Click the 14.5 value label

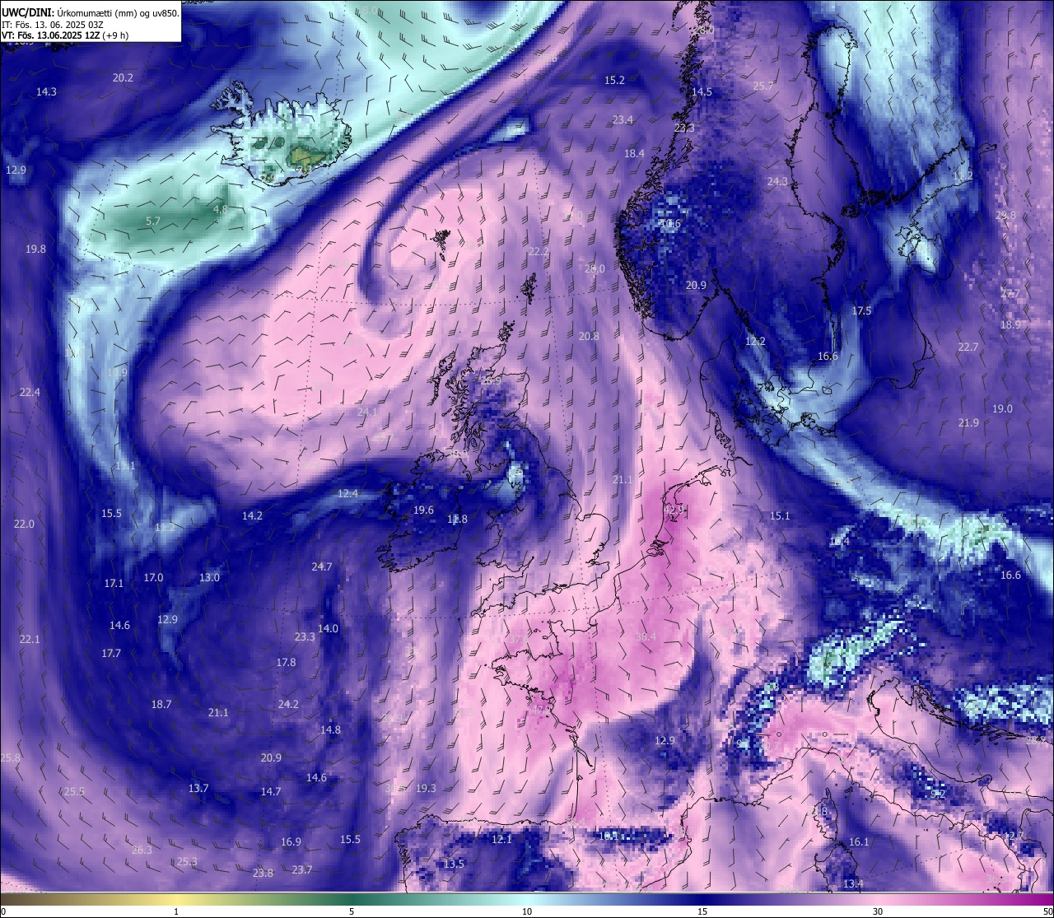coord(702,91)
